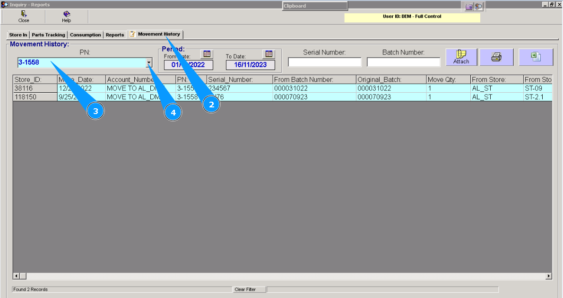Viewport: 563px width, 298px height.
Task: Click Original_Batch cell 000031022
Action: pos(391,88)
